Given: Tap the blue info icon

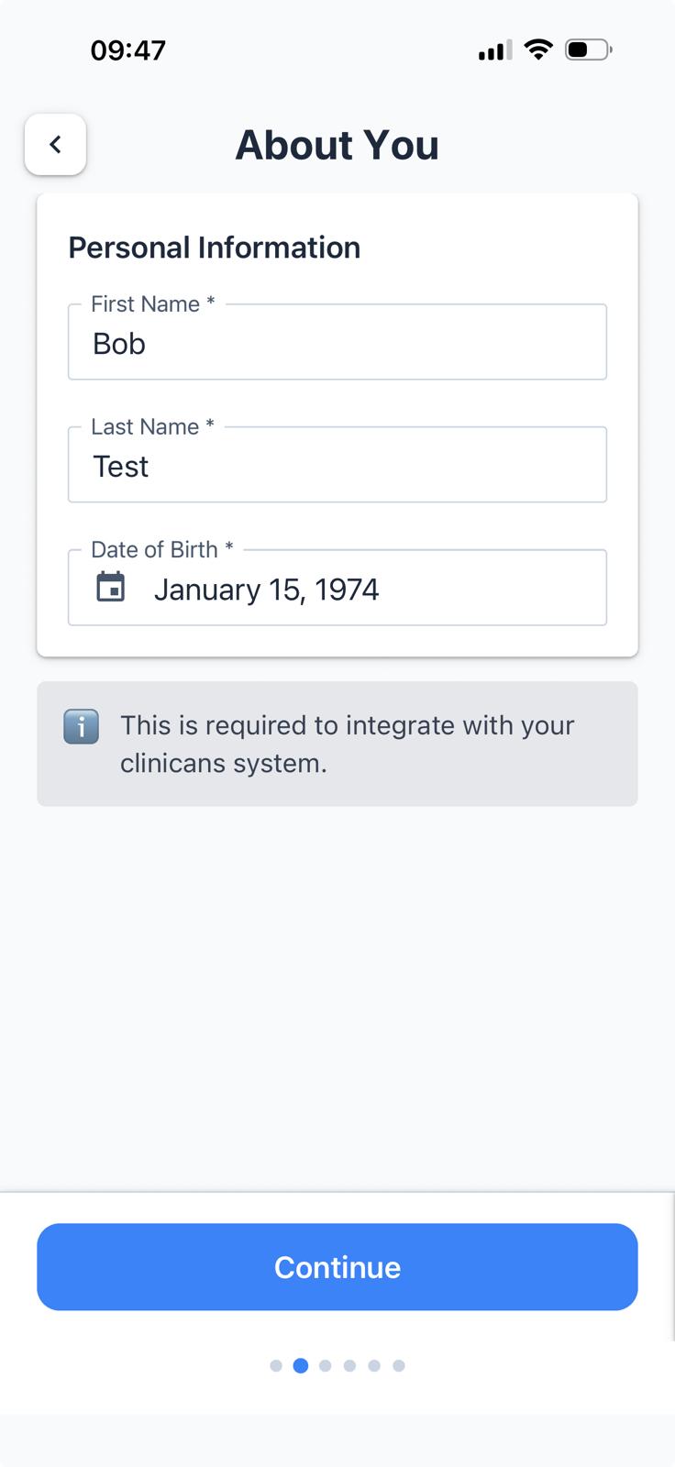Looking at the screenshot, I should click(x=81, y=727).
